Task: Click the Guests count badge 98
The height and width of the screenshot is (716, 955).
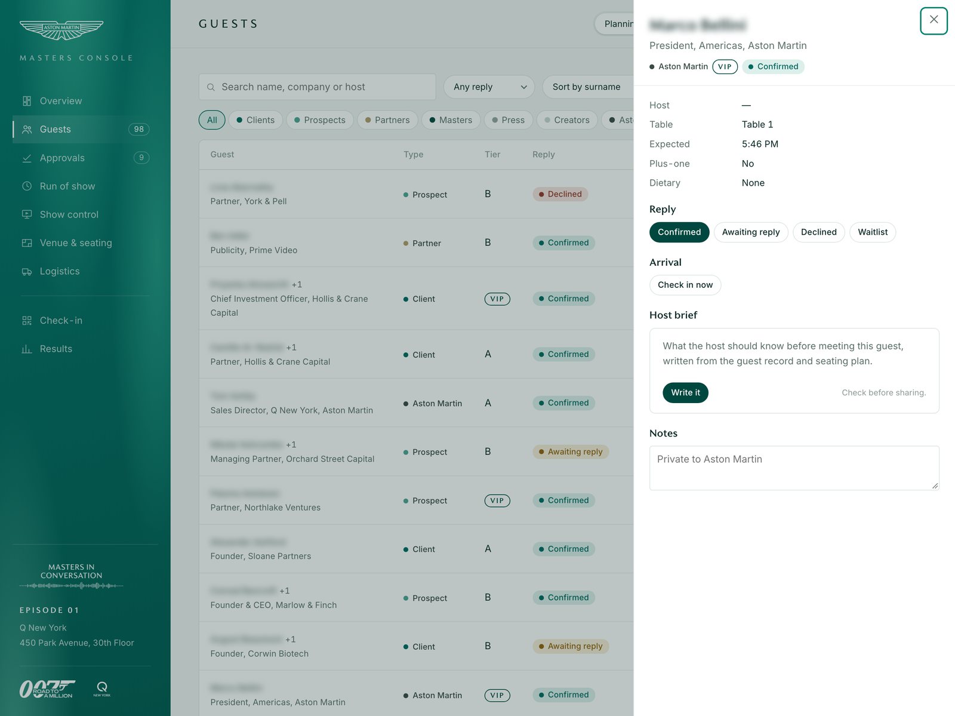Action: (139, 130)
